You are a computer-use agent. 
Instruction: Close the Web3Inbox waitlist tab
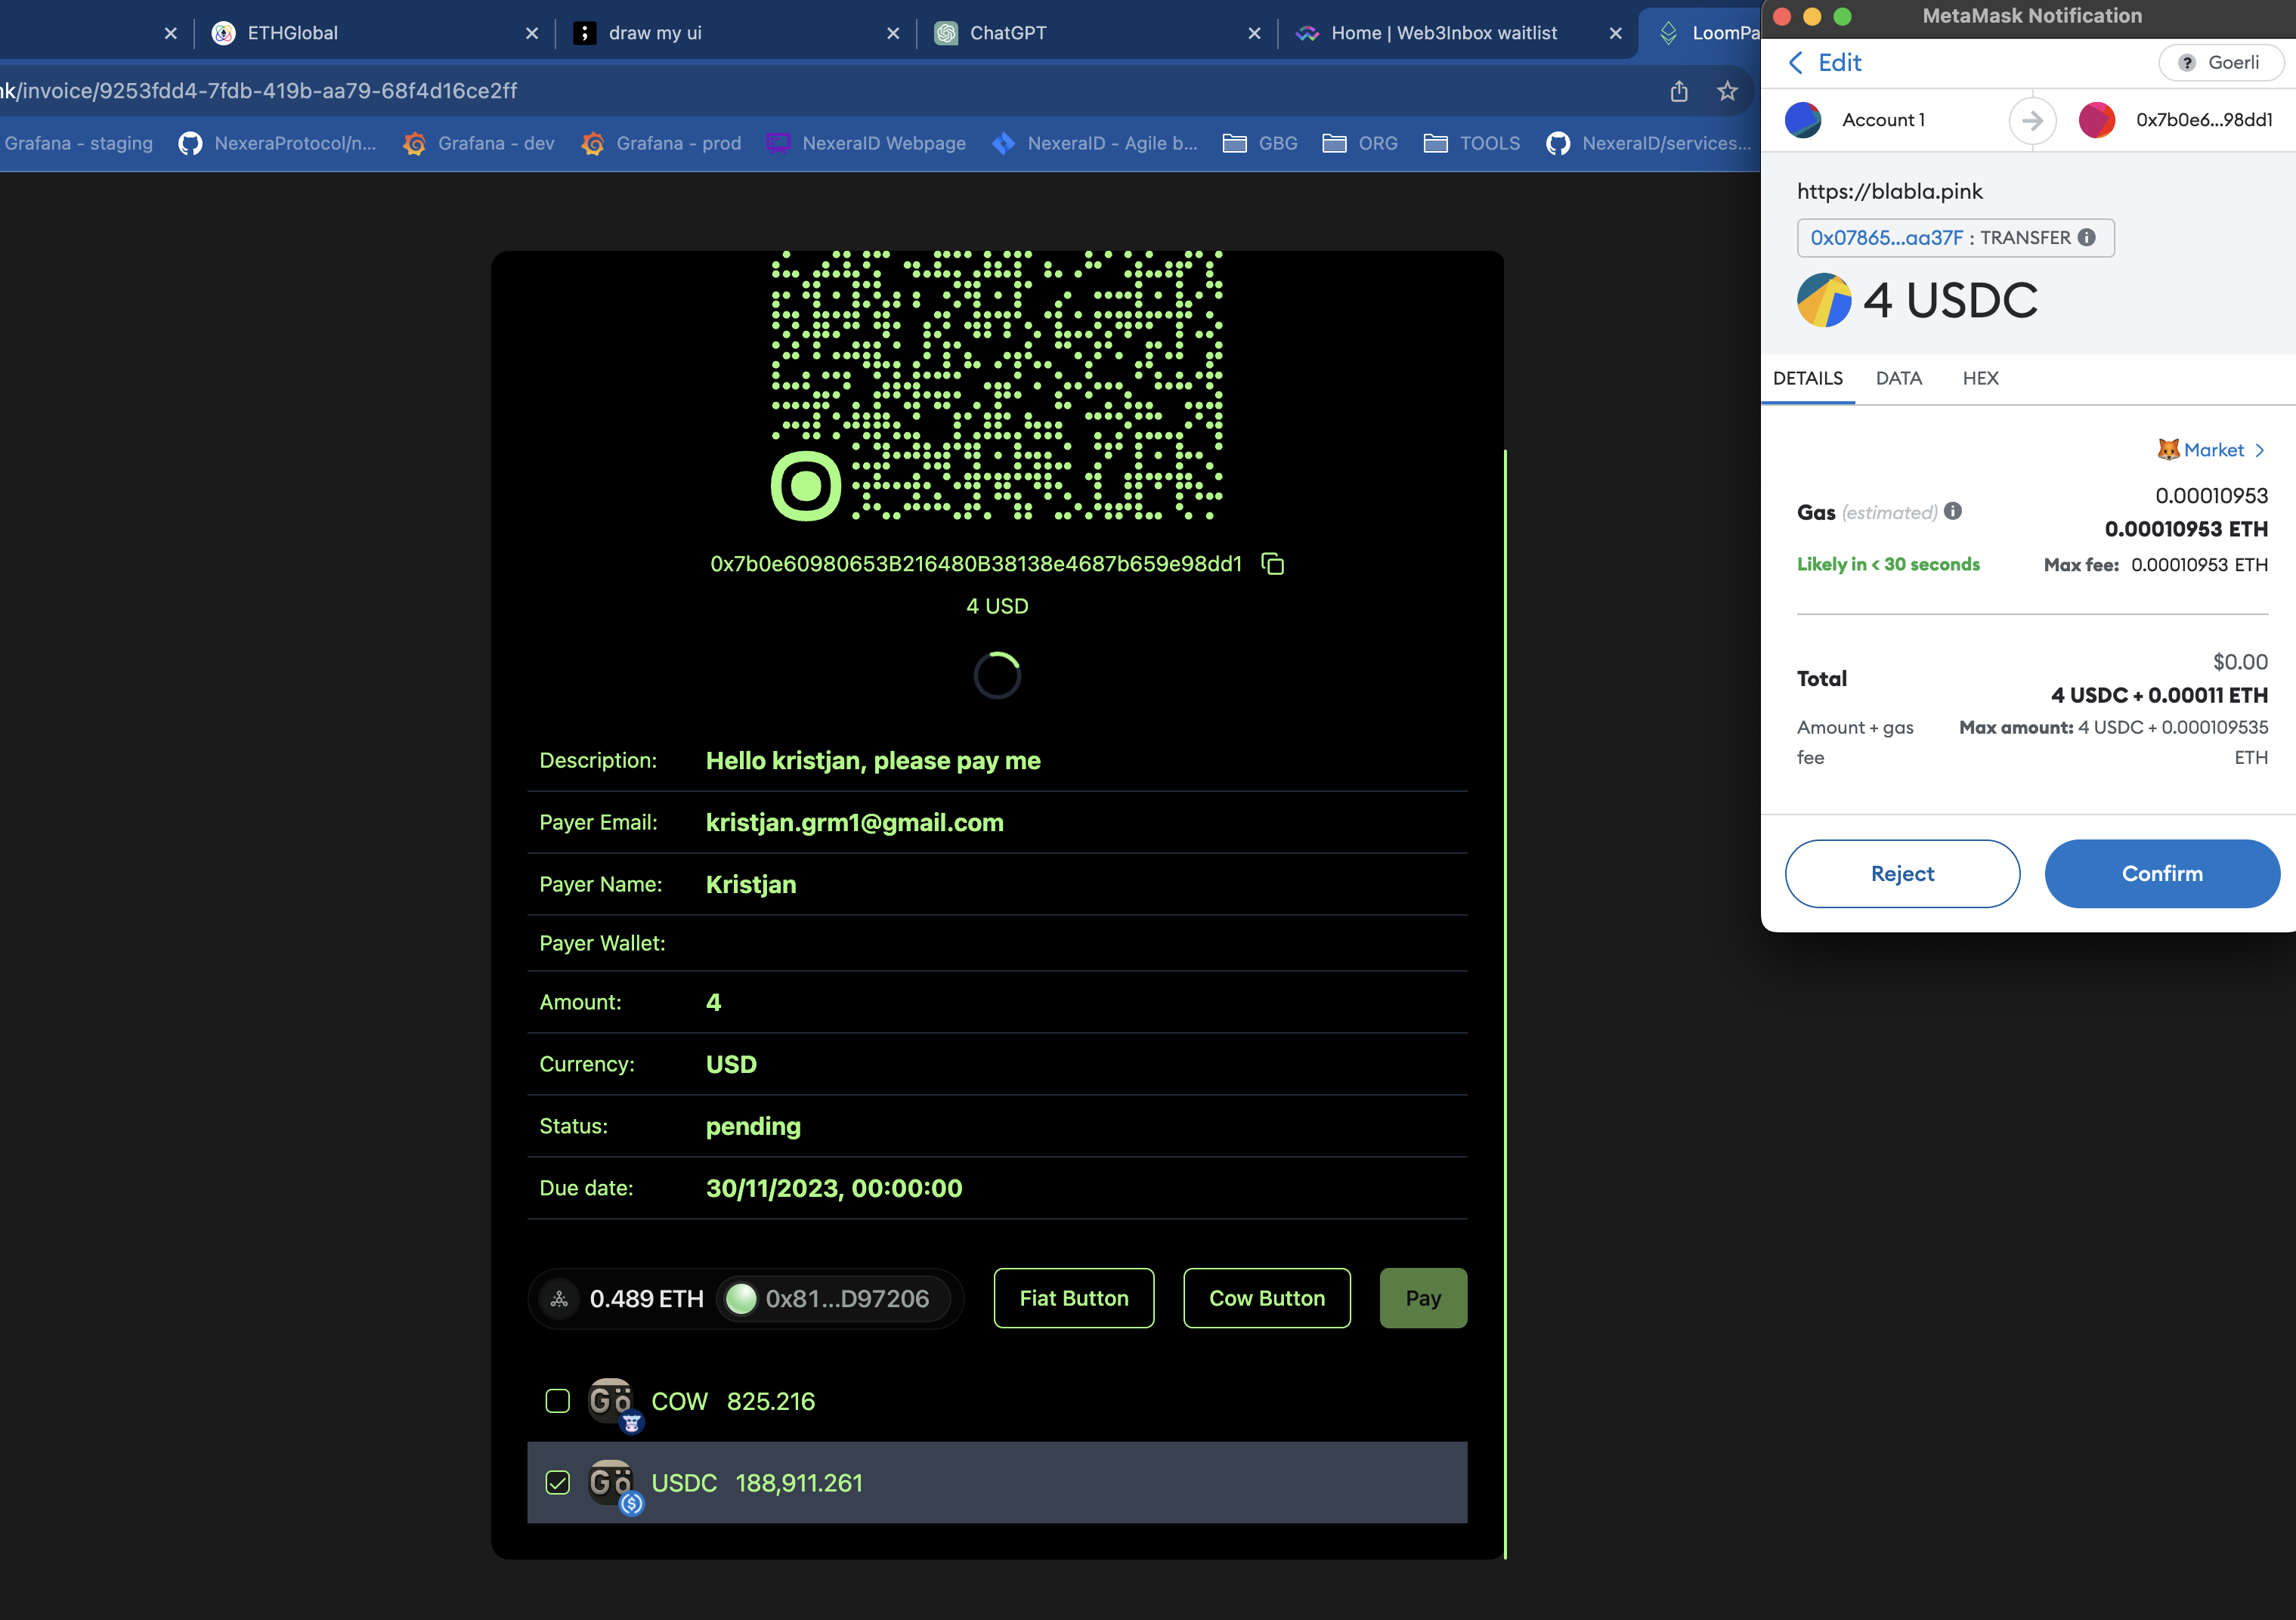click(1615, 33)
